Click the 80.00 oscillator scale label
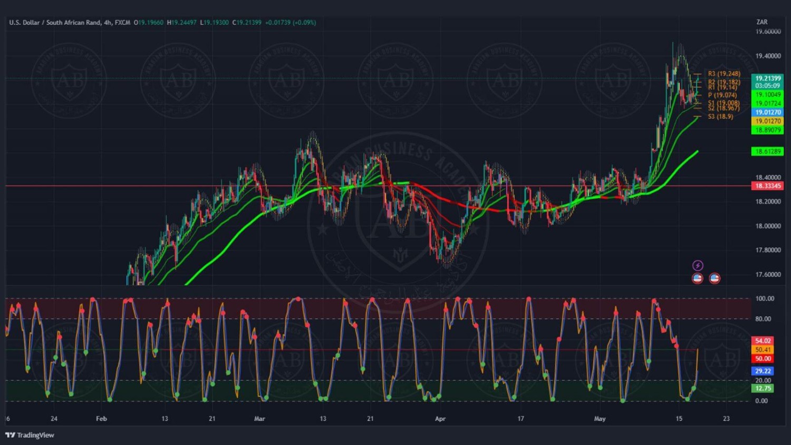This screenshot has width=791, height=445. coord(763,319)
